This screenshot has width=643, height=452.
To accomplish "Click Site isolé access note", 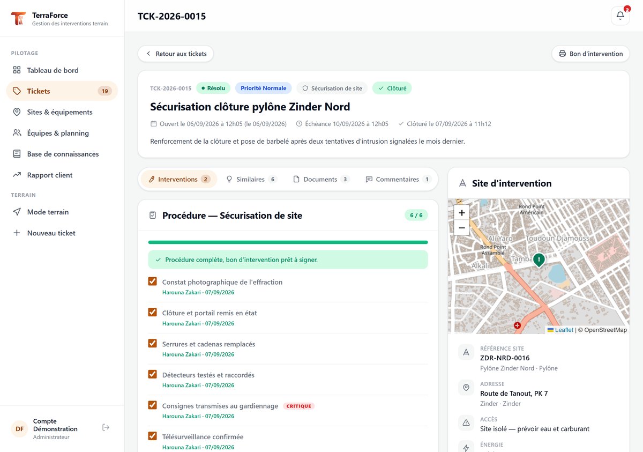I will click(x=535, y=428).
